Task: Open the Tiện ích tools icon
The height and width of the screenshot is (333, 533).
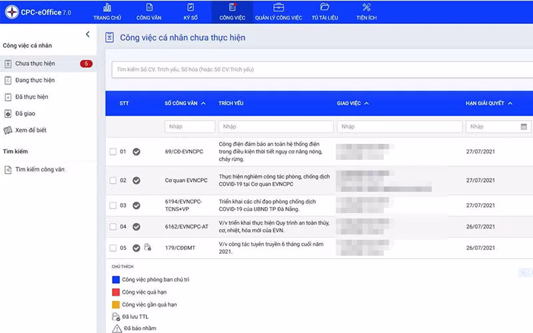Action: (366, 7)
